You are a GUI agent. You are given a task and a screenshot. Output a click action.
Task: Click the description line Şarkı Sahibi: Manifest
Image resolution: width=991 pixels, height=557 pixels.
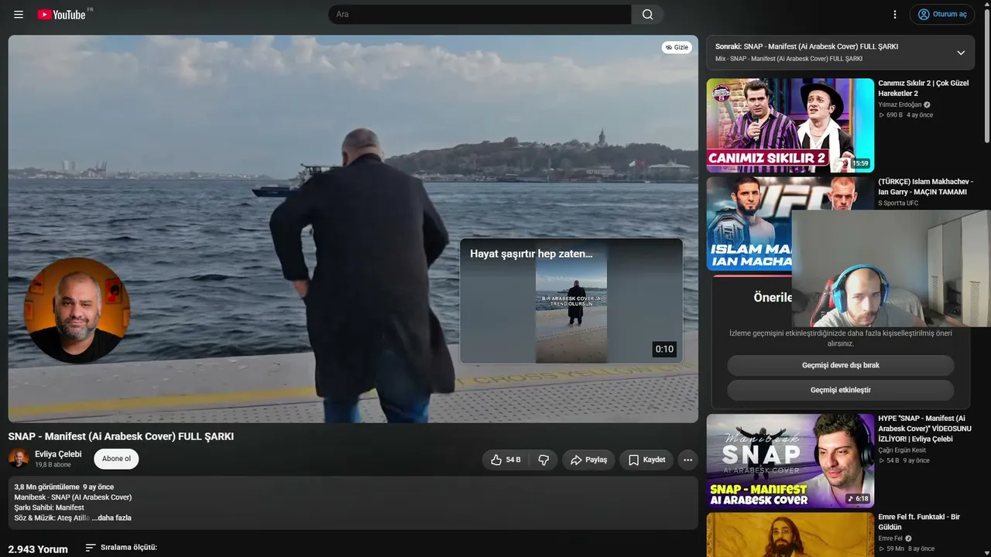[x=49, y=507]
